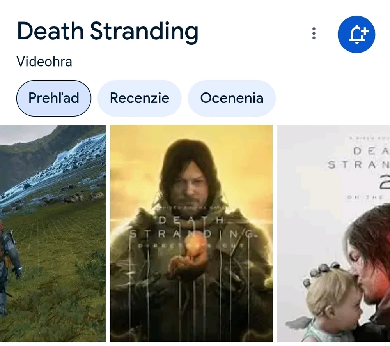
Task: Open the Ocenenia tab
Action: tap(232, 98)
